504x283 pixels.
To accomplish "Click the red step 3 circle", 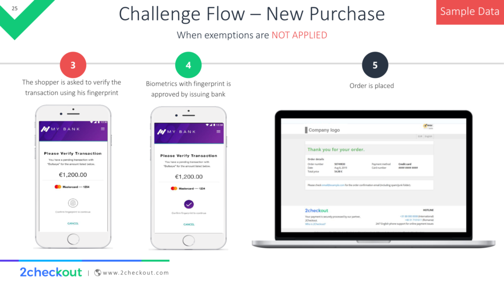I will (73, 65).
